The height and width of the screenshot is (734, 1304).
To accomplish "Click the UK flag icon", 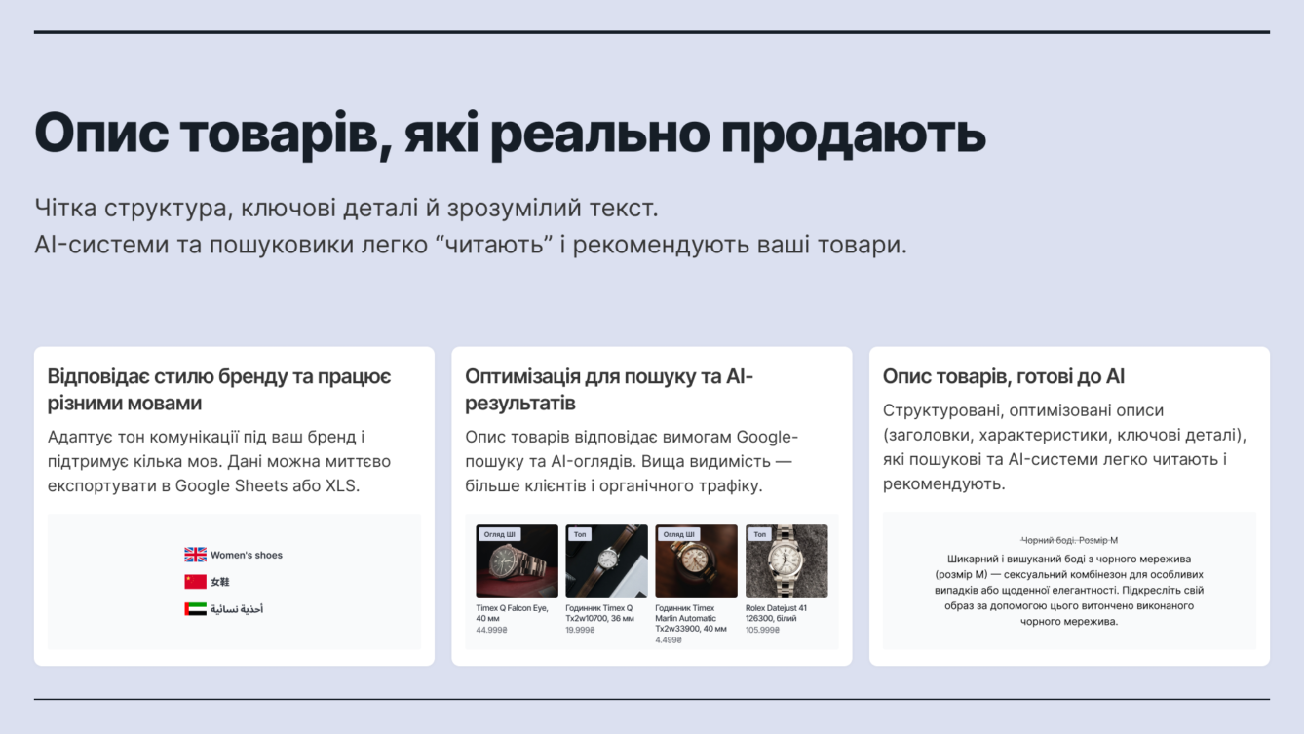I will 195,555.
